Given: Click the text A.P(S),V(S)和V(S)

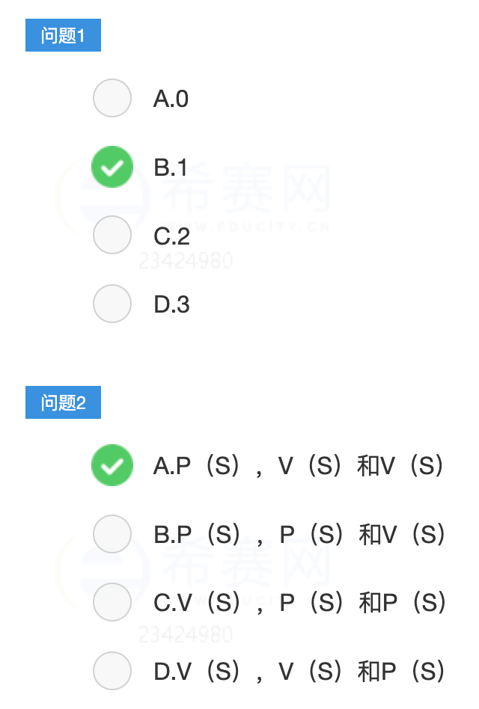Looking at the screenshot, I should [298, 466].
